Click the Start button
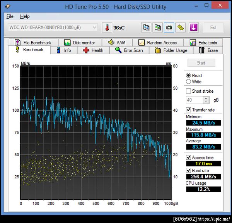This screenshot has height=223, width=232. point(201,63)
